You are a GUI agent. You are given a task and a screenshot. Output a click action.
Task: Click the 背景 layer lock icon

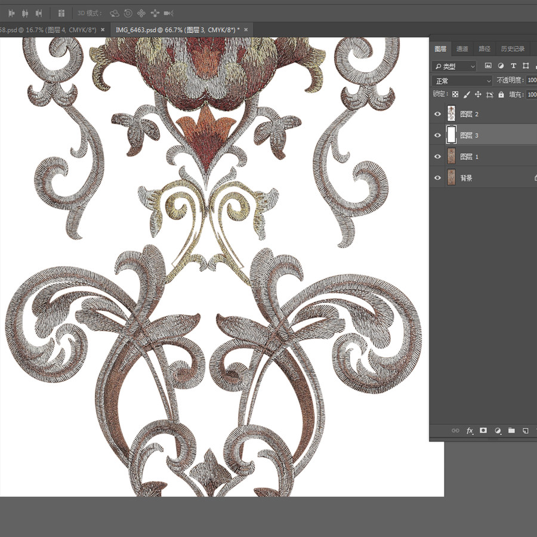[535, 177]
